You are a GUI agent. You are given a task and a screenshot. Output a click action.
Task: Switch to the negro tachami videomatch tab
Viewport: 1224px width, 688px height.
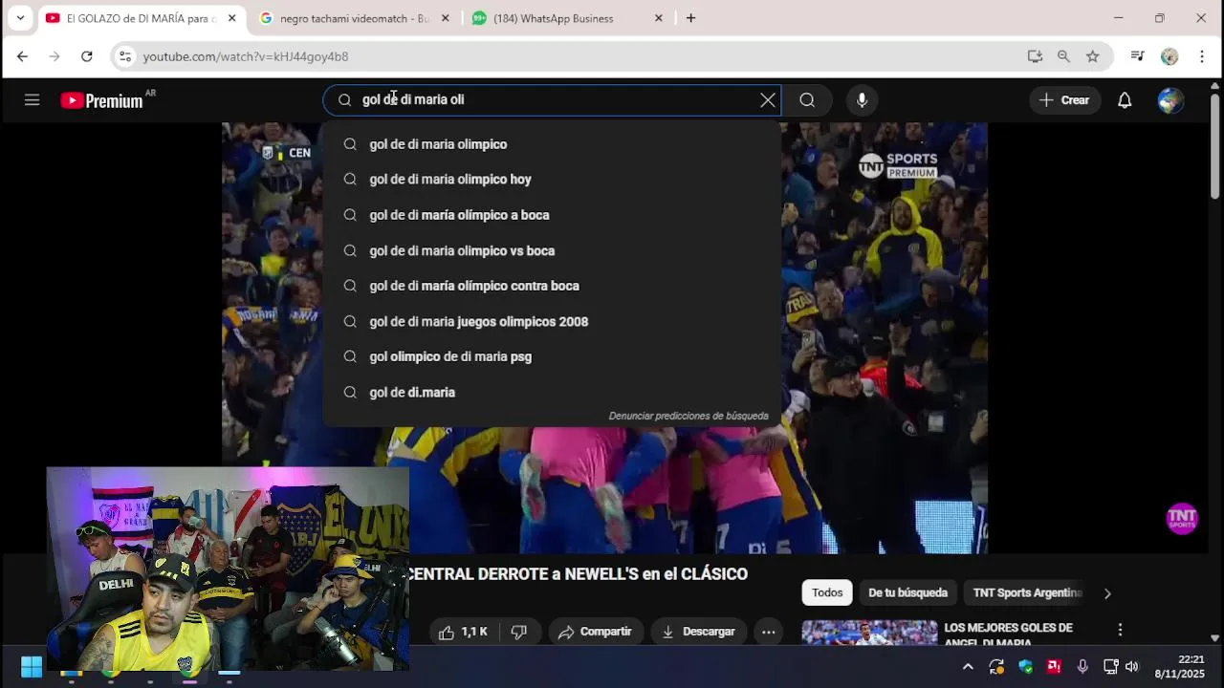pyautogui.click(x=355, y=18)
